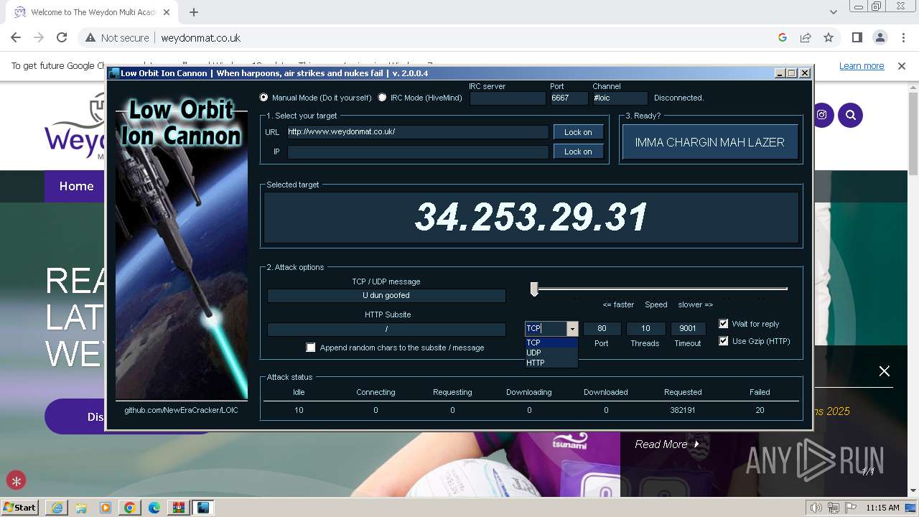This screenshot has height=517, width=919.
Task: Select Manual Mode radio button
Action: (263, 98)
